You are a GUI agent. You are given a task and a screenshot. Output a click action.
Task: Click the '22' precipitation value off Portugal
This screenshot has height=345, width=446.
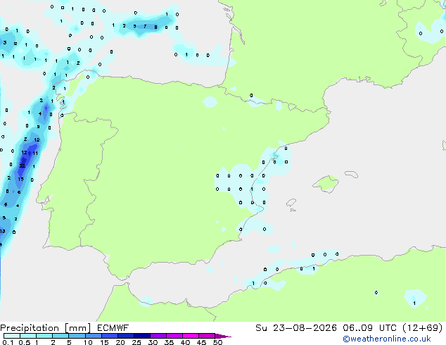pyautogui.click(x=23, y=165)
